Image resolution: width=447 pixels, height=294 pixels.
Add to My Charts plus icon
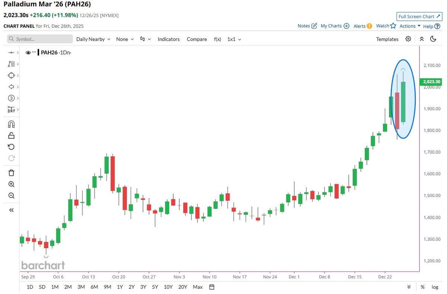click(346, 26)
